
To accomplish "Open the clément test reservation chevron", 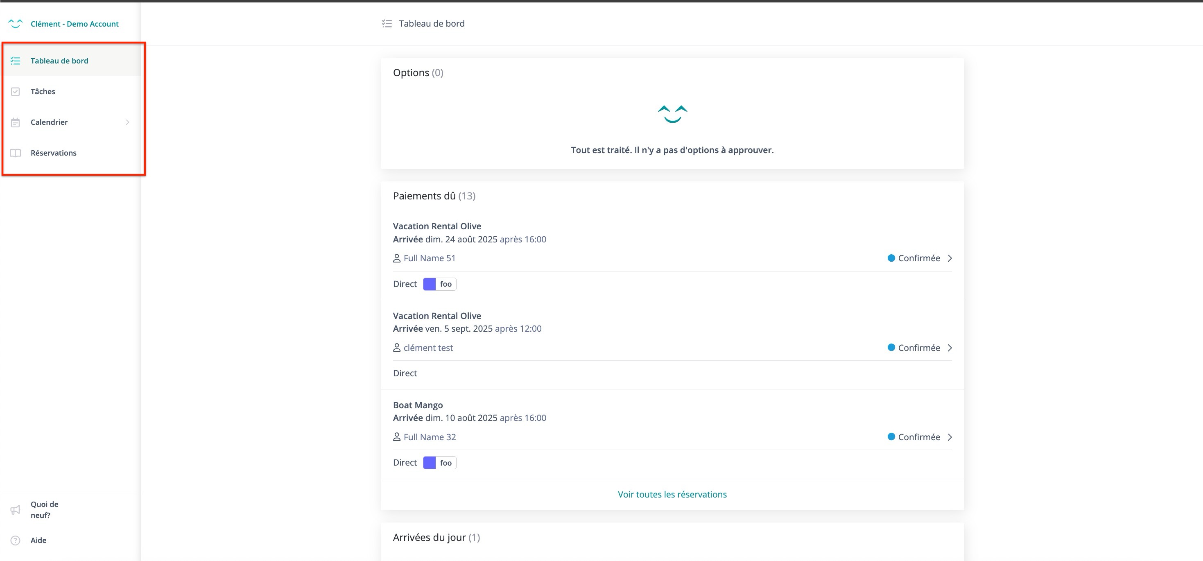I will point(950,348).
